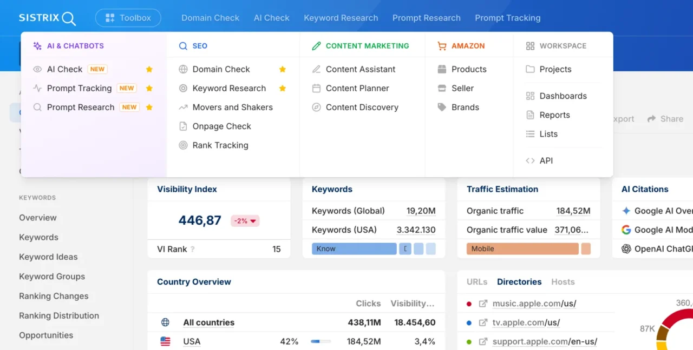Open Ranking Distribution in sidebar
Image resolution: width=693 pixels, height=350 pixels.
click(59, 315)
